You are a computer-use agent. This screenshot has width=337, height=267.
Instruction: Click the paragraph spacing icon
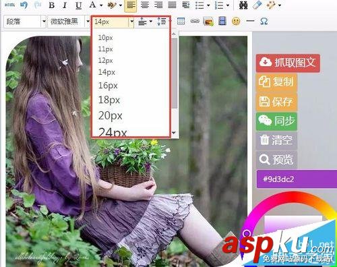click(x=142, y=22)
